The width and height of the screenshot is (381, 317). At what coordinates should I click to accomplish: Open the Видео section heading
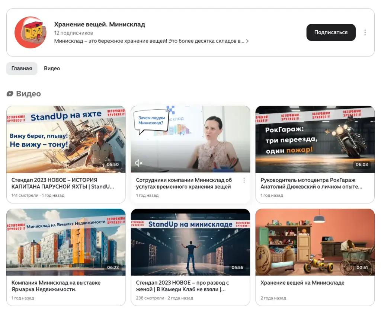click(x=28, y=94)
